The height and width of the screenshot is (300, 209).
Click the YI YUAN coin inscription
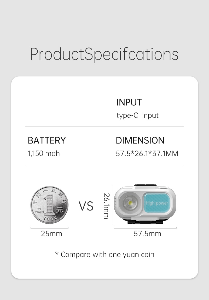[x=39, y=210]
